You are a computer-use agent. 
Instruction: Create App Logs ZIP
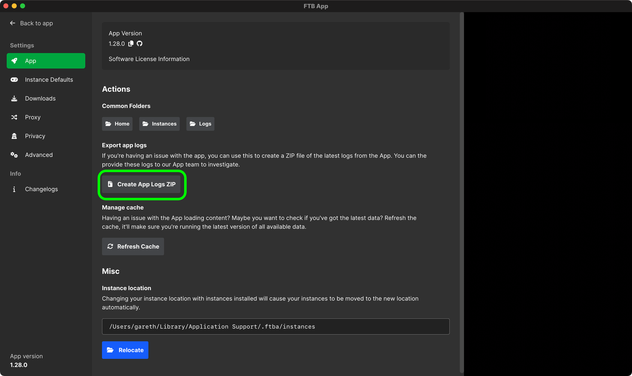point(142,184)
